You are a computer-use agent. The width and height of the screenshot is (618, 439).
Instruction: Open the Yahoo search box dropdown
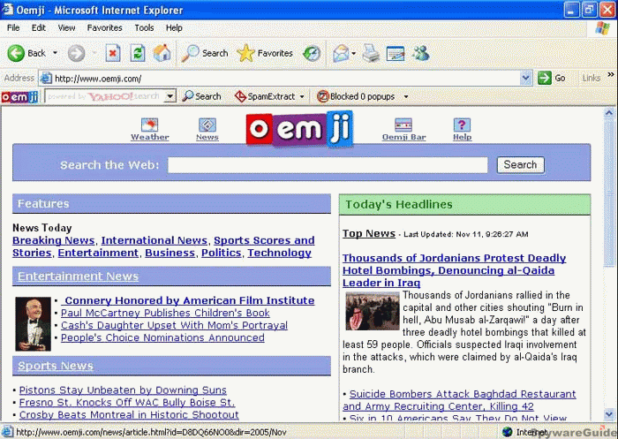[170, 96]
